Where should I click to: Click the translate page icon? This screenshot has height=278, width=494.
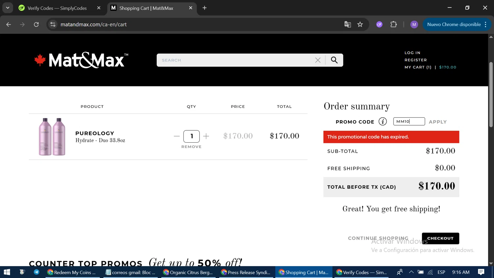click(x=347, y=24)
